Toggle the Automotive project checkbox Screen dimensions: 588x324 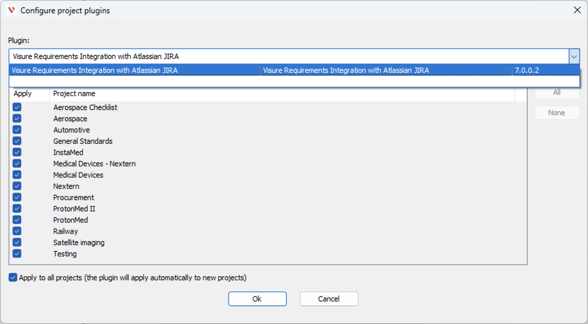[17, 130]
